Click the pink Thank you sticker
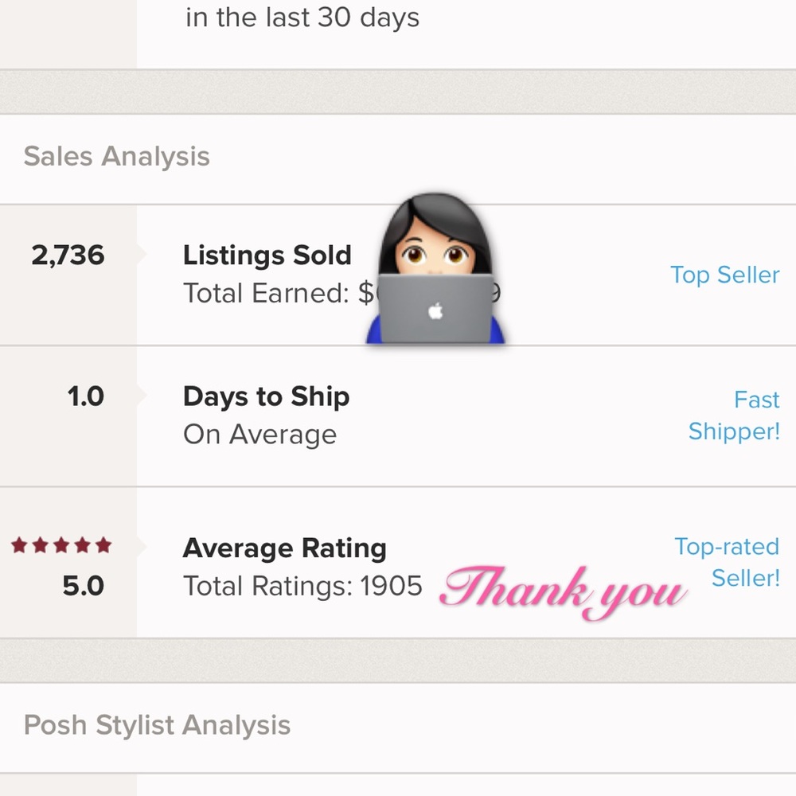The image size is (796, 796). click(x=563, y=592)
